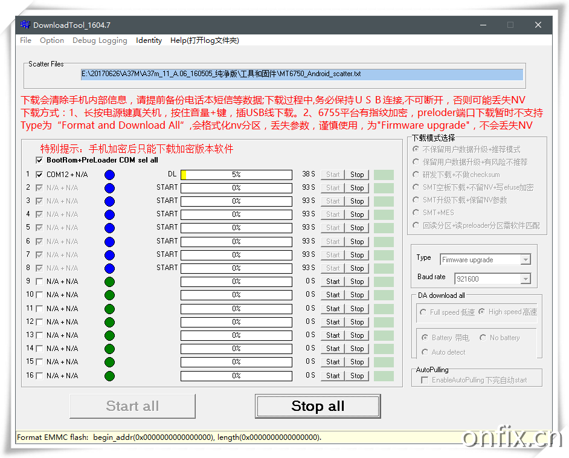Click the green status circle for port 12
569x458 pixels.
(109, 322)
